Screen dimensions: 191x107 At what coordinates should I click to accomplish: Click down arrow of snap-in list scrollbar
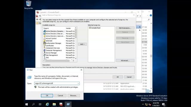(76, 58)
